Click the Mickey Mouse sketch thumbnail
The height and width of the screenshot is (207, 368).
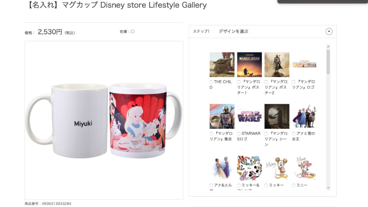tap(277, 168)
